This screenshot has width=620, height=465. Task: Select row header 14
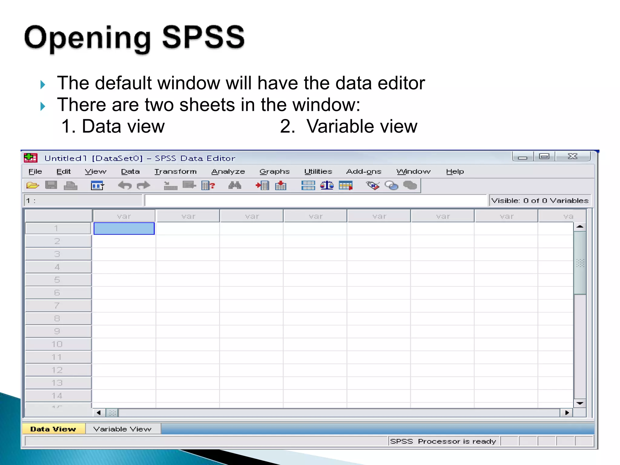click(x=58, y=396)
